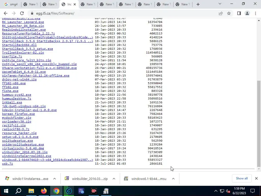This screenshot has height=196, width=261.
Task: Click the resource_hacker.zip link
Action: [19, 133]
